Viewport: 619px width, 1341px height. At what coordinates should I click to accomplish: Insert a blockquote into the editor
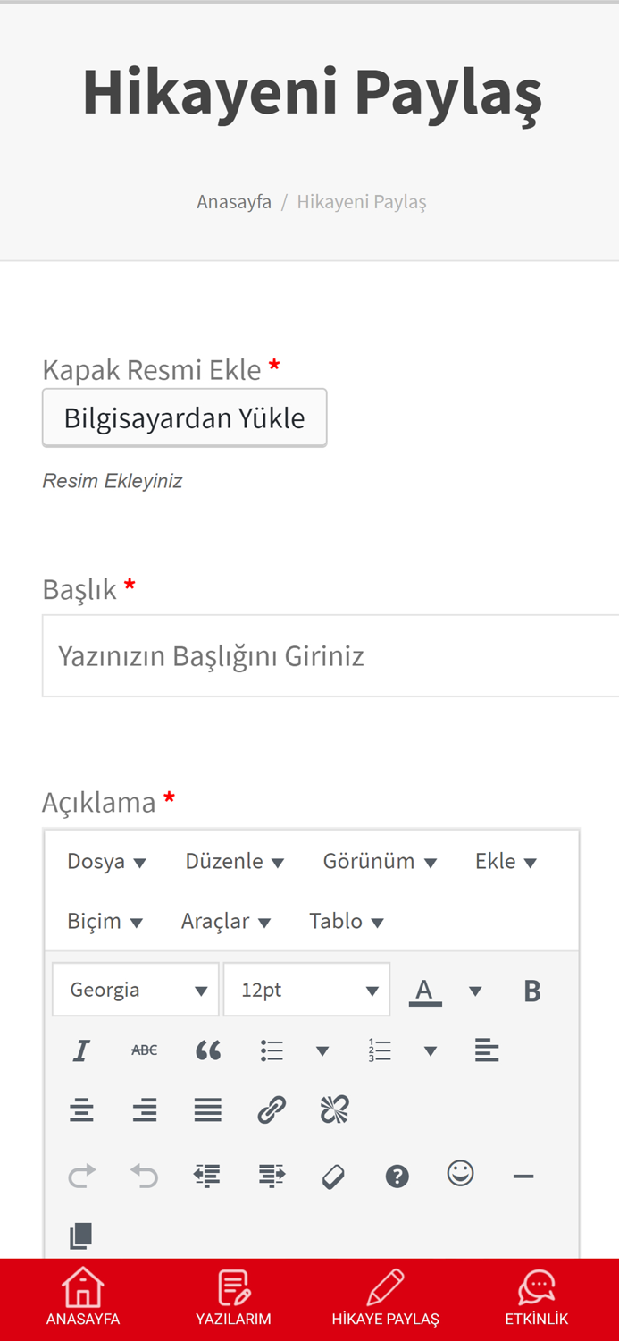pyautogui.click(x=208, y=1050)
